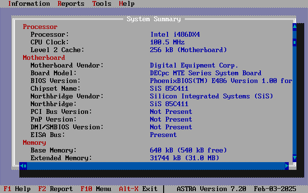This screenshot has width=308, height=193.
Task: Click the Chipset Name label
Action: pos(55,88)
